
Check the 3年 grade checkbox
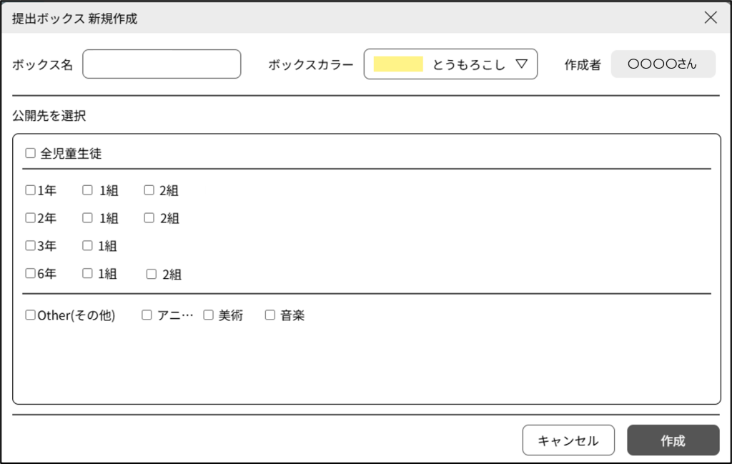(x=30, y=245)
